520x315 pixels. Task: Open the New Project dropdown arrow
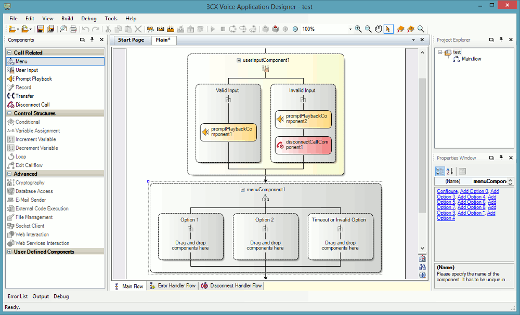coord(18,30)
